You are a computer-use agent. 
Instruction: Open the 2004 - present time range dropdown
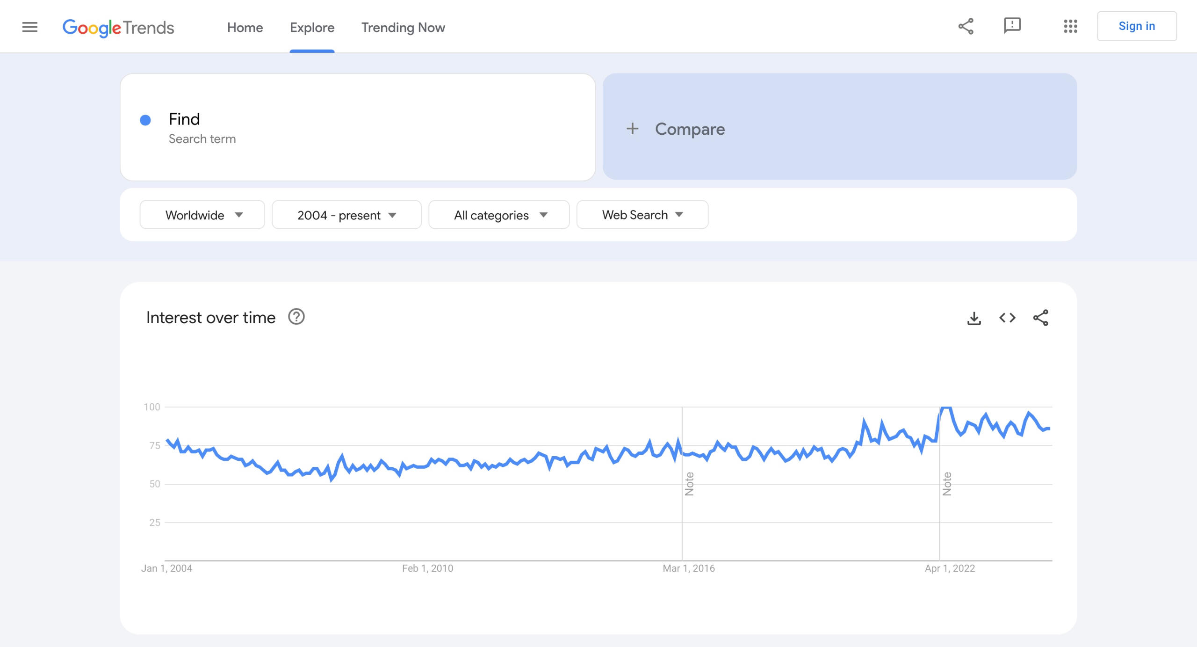[x=346, y=215]
